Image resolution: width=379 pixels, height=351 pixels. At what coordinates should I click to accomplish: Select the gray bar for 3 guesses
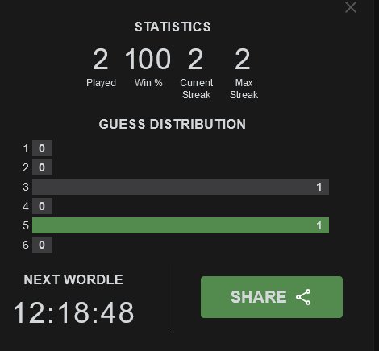coord(181,187)
